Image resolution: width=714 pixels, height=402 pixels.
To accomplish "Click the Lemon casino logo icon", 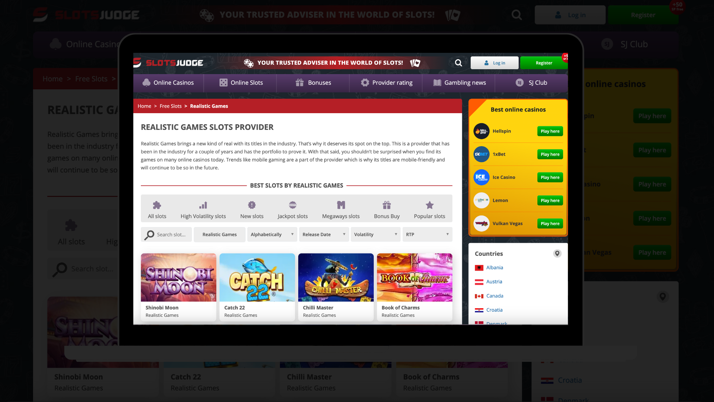I will [481, 200].
